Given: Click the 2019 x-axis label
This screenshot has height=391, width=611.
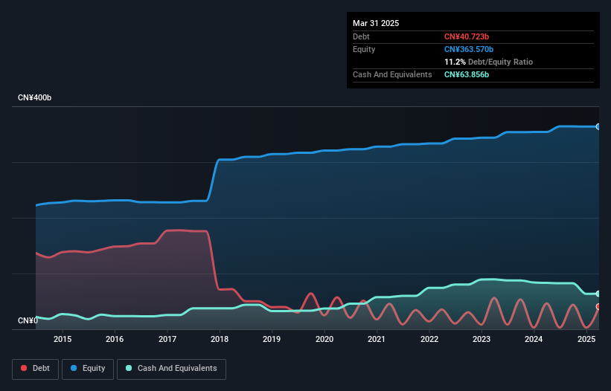Looking at the screenshot, I should point(272,339).
